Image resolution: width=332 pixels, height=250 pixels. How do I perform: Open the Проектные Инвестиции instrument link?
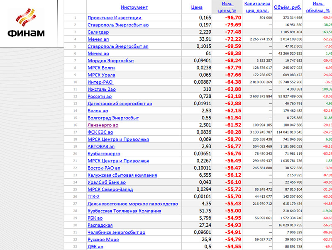115,18
